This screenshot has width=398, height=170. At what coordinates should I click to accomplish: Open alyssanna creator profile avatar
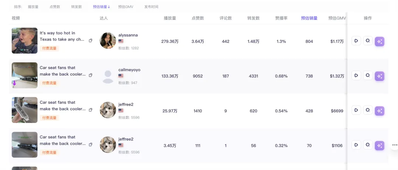(x=108, y=40)
